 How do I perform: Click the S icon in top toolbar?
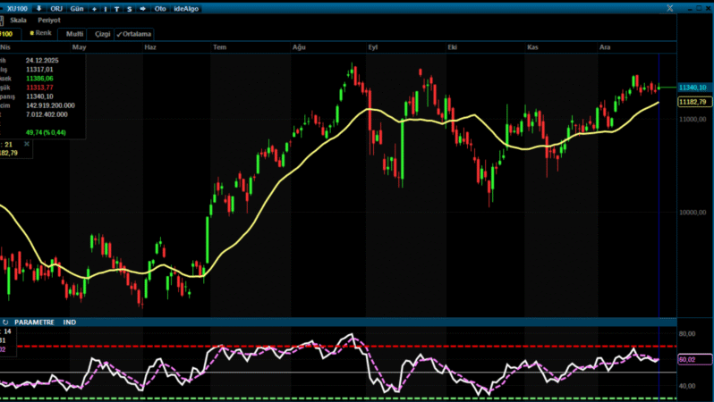[129, 8]
